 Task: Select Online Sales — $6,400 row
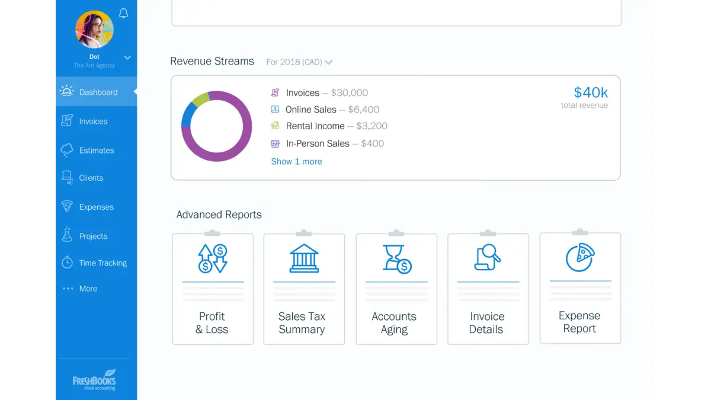[325, 110]
